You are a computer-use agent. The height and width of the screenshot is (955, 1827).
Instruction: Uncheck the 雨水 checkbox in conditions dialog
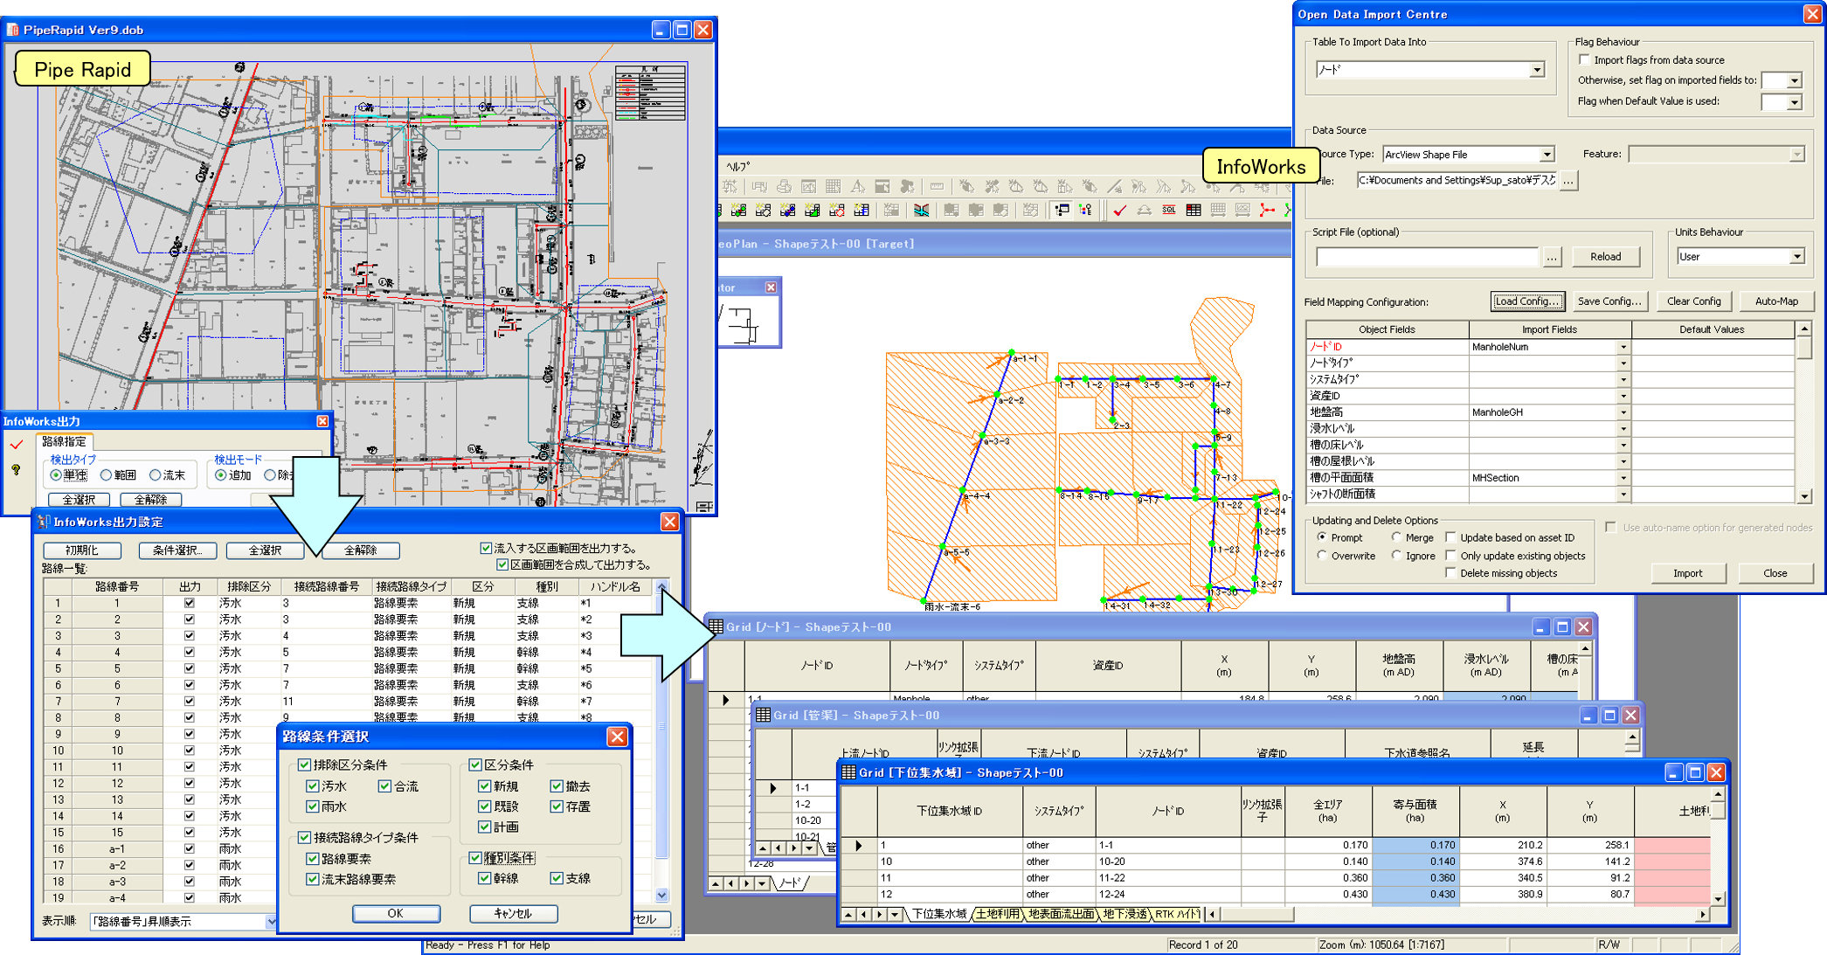pos(313,806)
